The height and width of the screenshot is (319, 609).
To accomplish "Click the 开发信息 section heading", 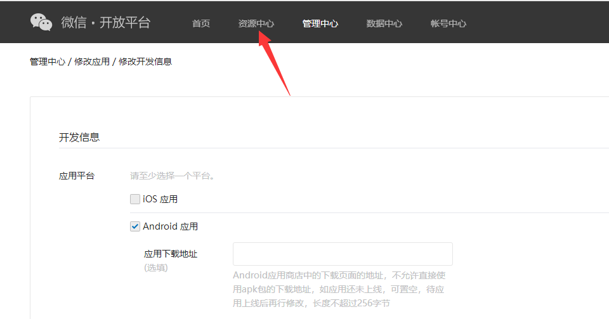I will [79, 137].
